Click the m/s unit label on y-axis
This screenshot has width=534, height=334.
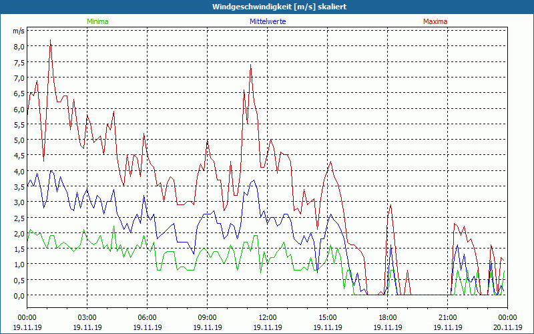[x=18, y=31]
